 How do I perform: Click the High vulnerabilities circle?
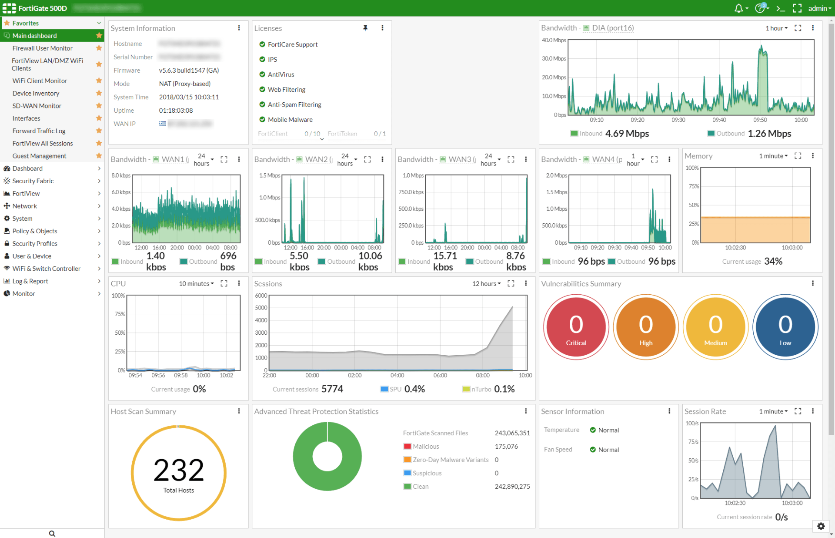pos(646,327)
